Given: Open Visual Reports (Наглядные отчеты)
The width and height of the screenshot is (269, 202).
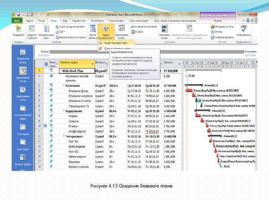Looking at the screenshot, I should 222,27.
